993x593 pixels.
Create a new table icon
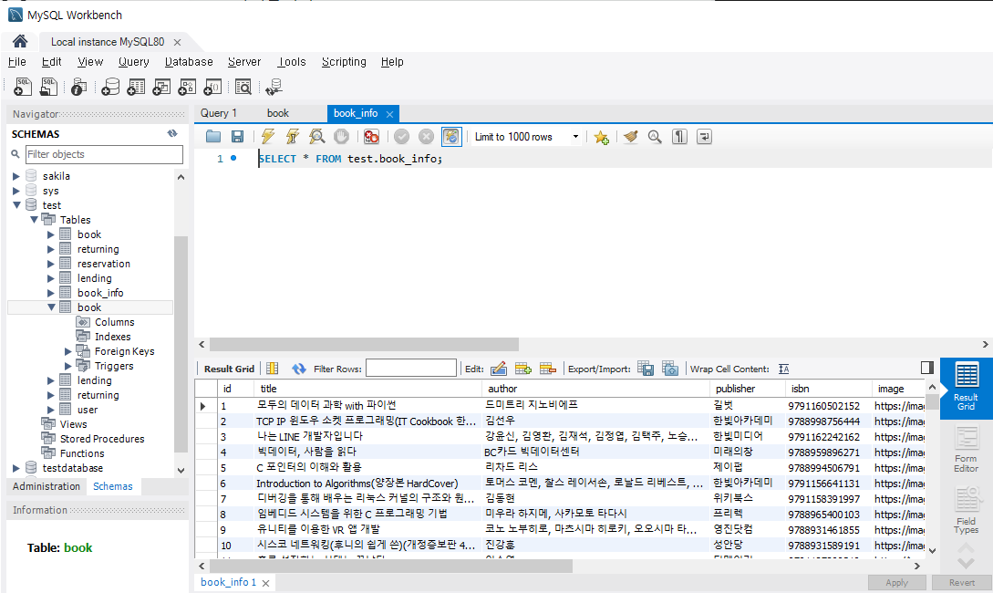pos(136,87)
